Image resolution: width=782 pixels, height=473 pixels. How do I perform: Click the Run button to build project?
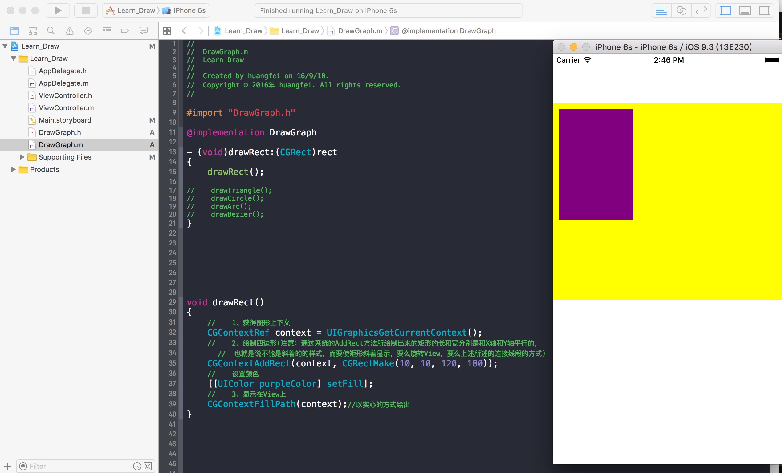pos(58,10)
